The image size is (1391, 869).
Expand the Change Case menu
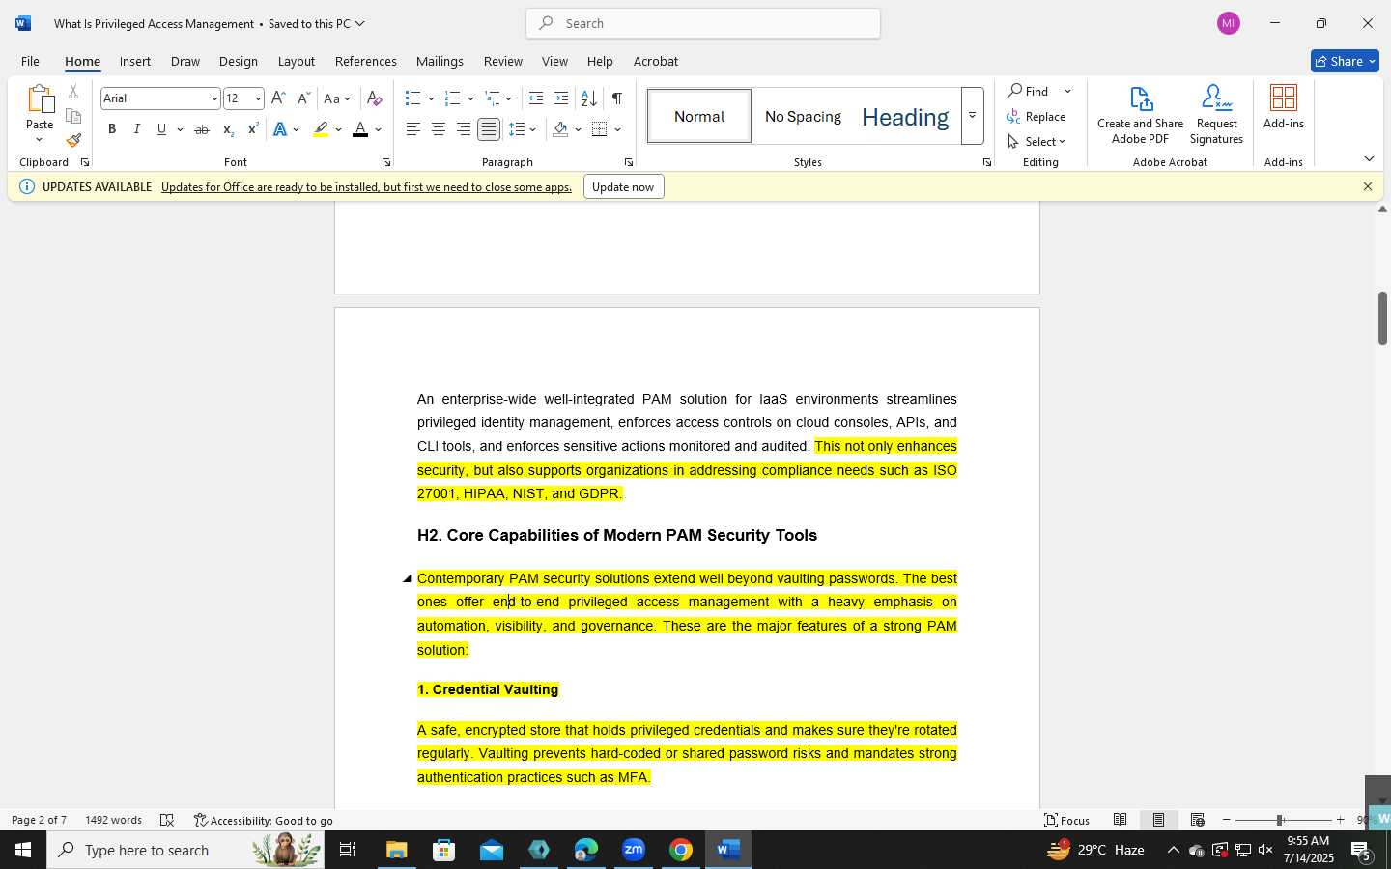(337, 98)
